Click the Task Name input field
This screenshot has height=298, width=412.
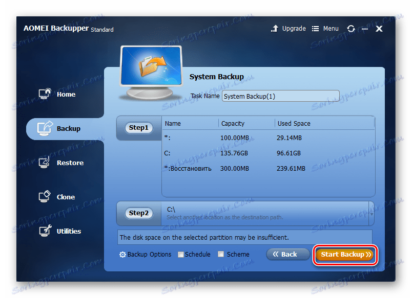(281, 96)
